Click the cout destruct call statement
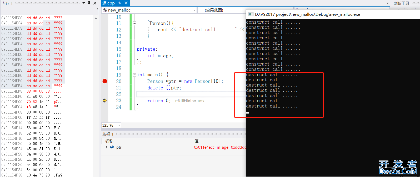The width and height of the screenshot is (420, 177). click(201, 30)
